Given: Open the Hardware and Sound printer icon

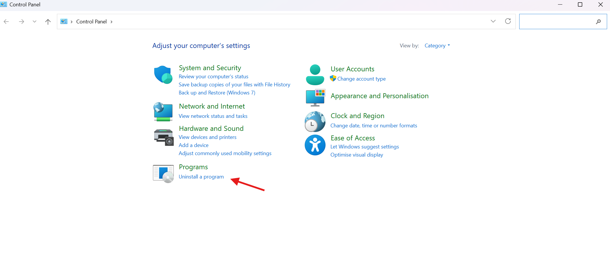Looking at the screenshot, I should pyautogui.click(x=164, y=137).
